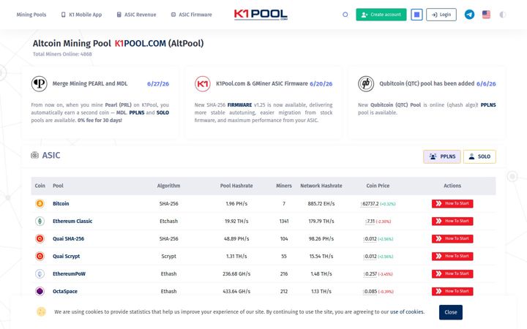This screenshot has height=329, width=527.
Task: Click the EthereumPoW coin icon
Action: coord(40,273)
